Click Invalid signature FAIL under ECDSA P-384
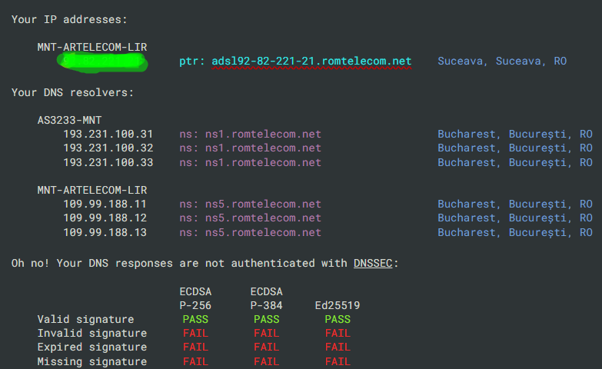The width and height of the screenshot is (602, 369). (267, 334)
